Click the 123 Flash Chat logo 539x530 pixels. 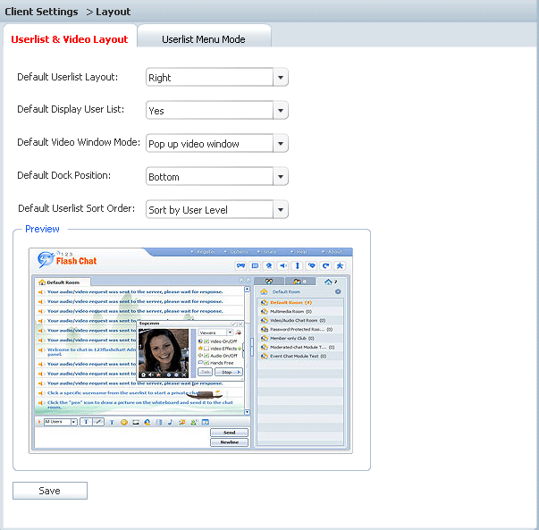[x=67, y=258]
